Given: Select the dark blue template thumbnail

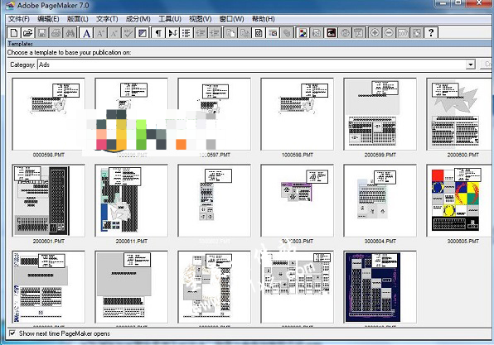Looking at the screenshot, I should 380,287.
